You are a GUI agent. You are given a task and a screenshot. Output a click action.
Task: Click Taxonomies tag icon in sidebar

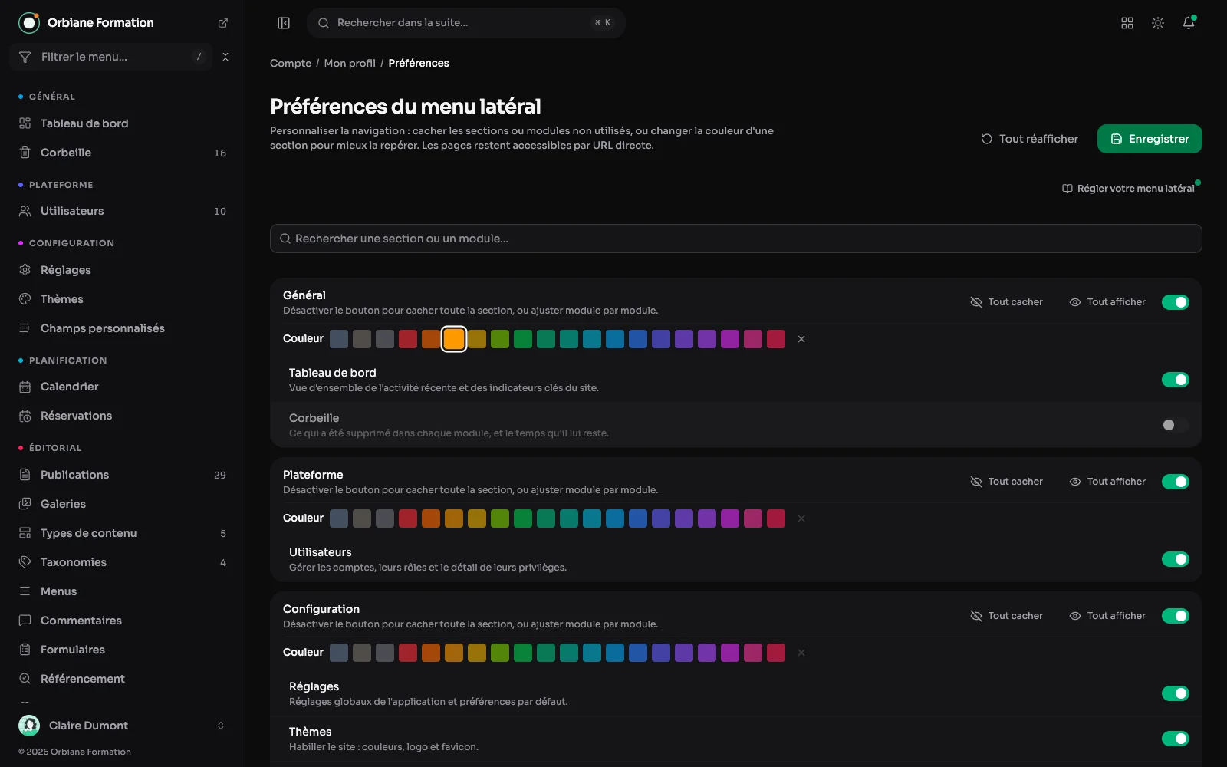coord(25,562)
